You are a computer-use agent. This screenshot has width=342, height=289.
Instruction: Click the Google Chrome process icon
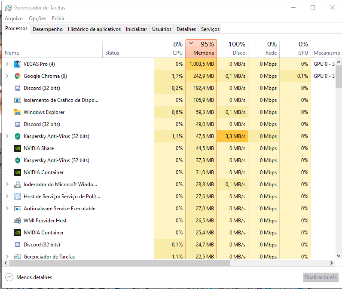pos(18,76)
